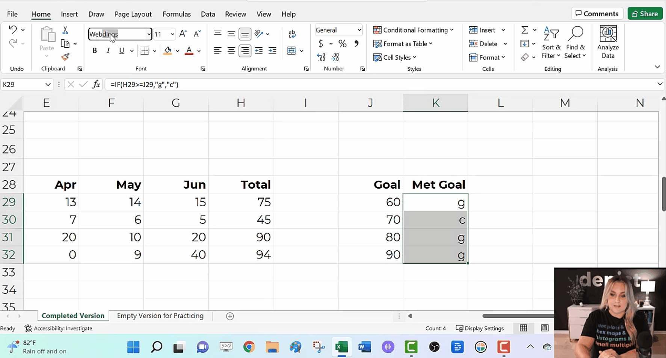666x358 pixels.
Task: Apply the red Font Color swatch
Action: 189,51
